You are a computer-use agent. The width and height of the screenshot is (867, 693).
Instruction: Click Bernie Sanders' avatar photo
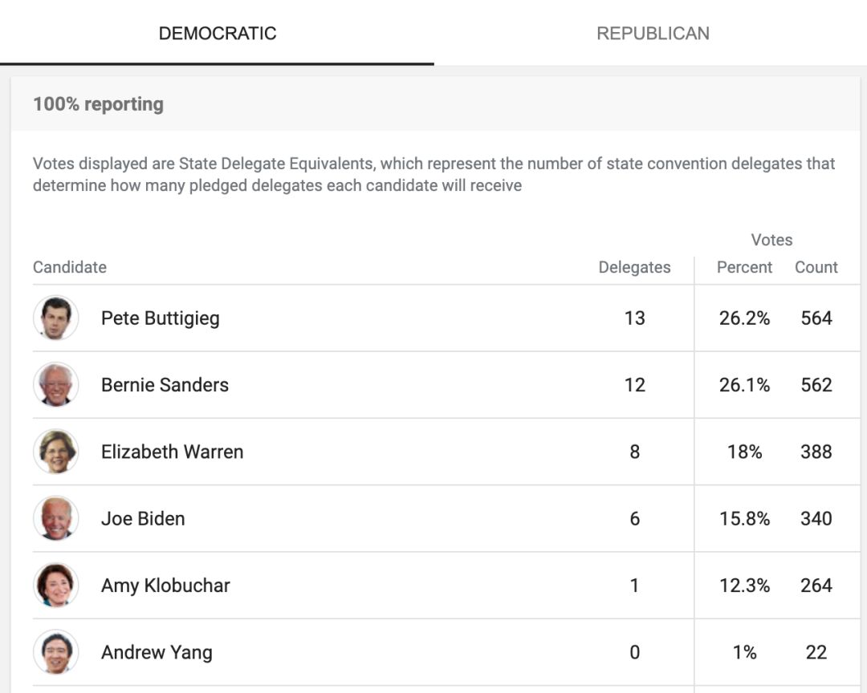coord(56,385)
